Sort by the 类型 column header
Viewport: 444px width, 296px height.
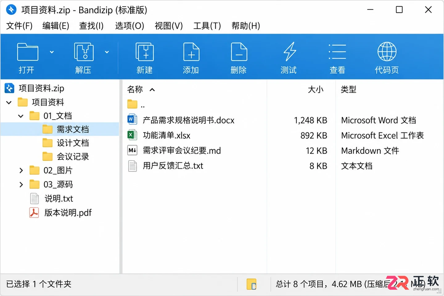(348, 89)
